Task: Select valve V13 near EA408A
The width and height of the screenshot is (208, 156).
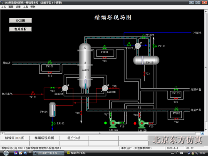Action: point(52,88)
